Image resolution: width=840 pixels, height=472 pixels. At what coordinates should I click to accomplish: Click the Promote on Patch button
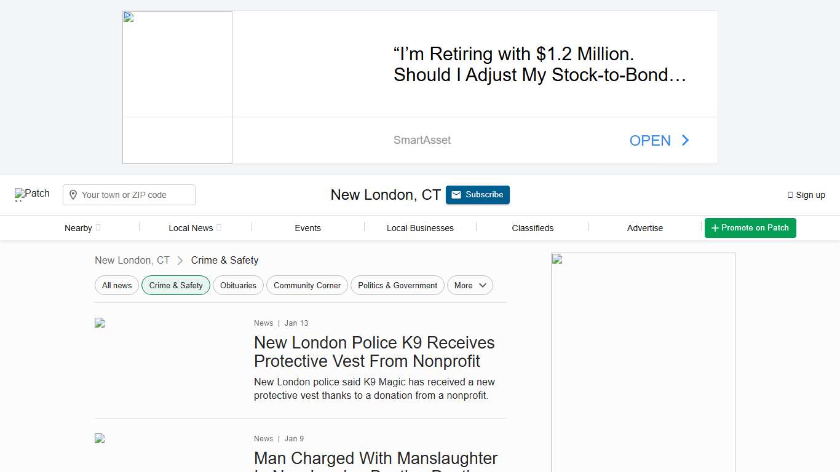pos(750,228)
